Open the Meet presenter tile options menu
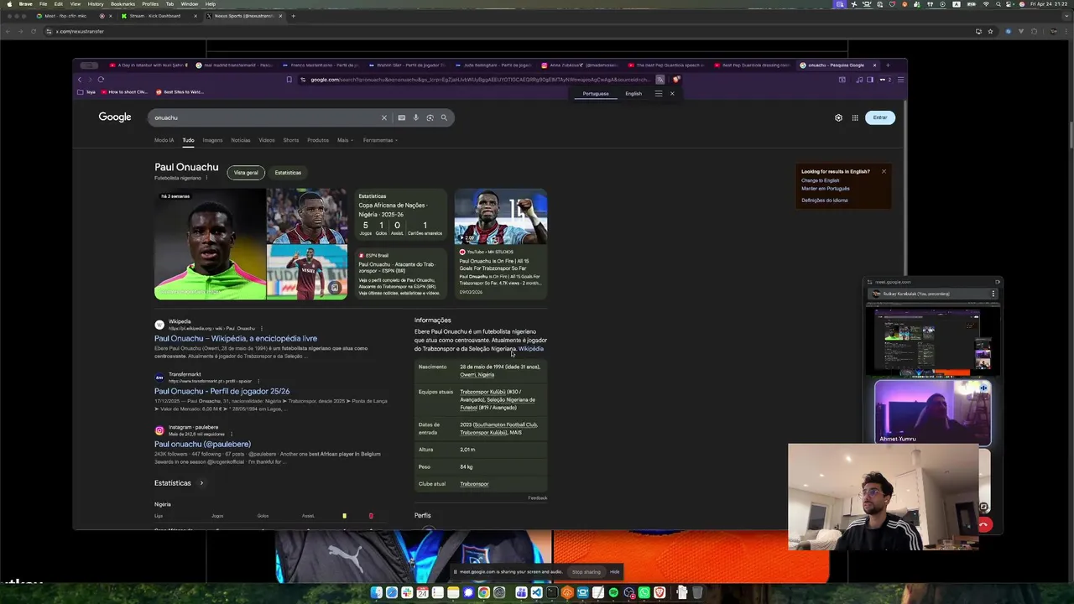Image resolution: width=1074 pixels, height=604 pixels. 993,294
